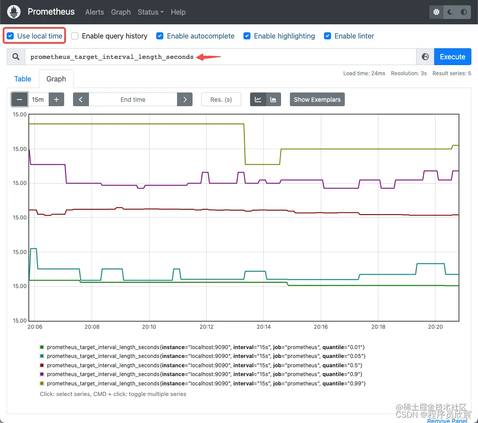Image resolution: width=478 pixels, height=423 pixels.
Task: Run query with Execute button
Action: tap(452, 57)
